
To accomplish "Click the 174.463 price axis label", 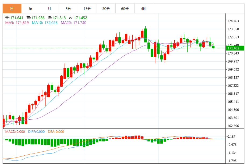I will (233, 21).
